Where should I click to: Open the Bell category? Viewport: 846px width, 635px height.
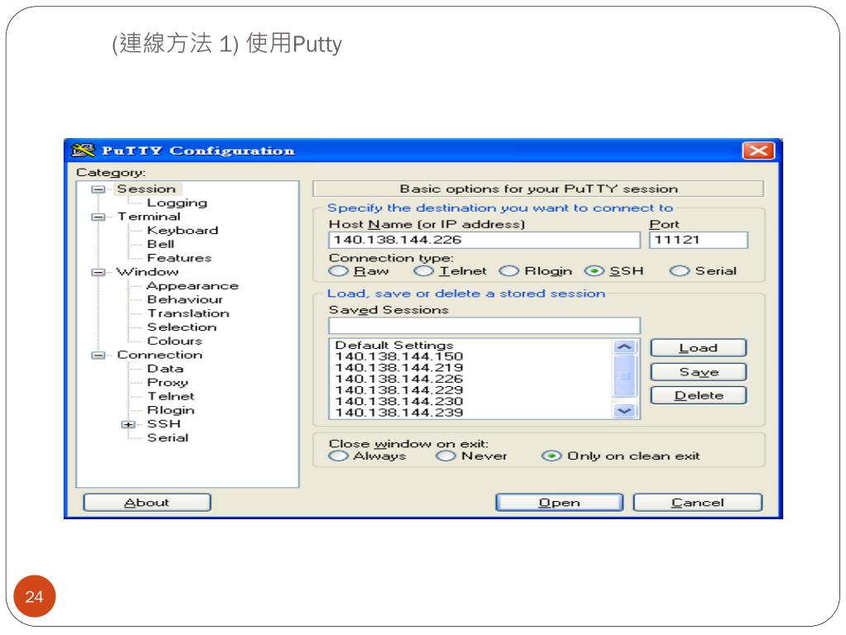click(x=161, y=244)
